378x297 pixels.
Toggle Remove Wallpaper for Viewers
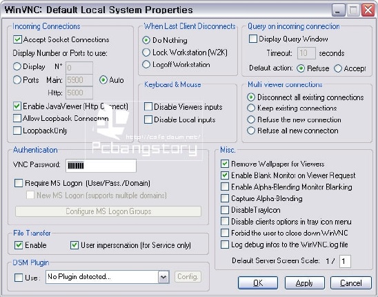[x=225, y=164]
